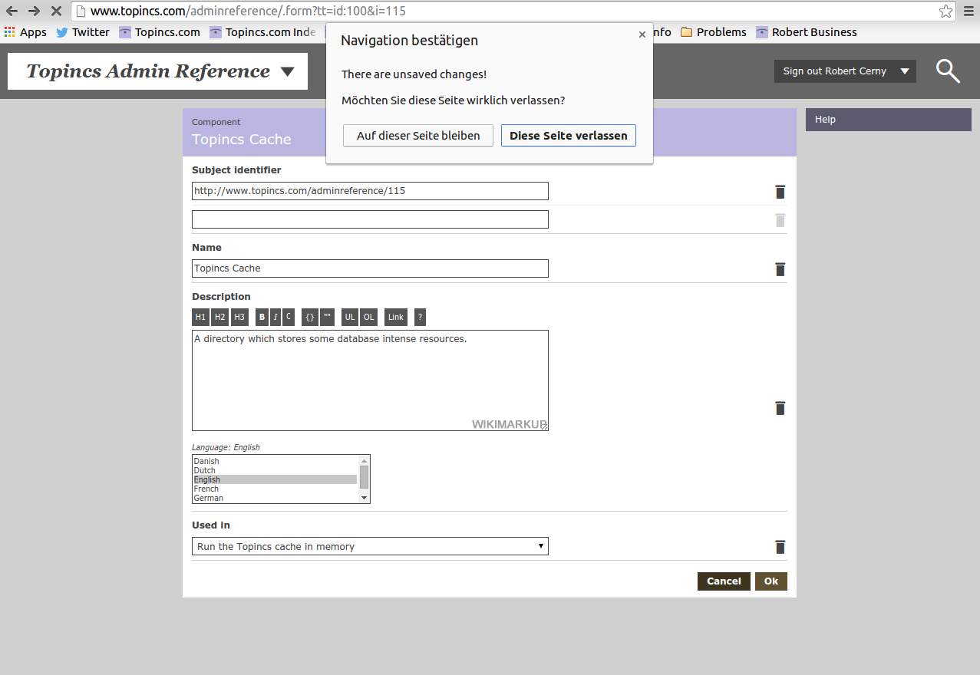Open the search magnifier icon
980x675 pixels.
point(948,71)
